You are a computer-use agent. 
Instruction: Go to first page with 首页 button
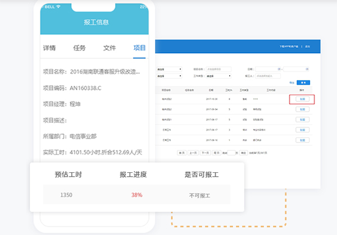coord(181,153)
